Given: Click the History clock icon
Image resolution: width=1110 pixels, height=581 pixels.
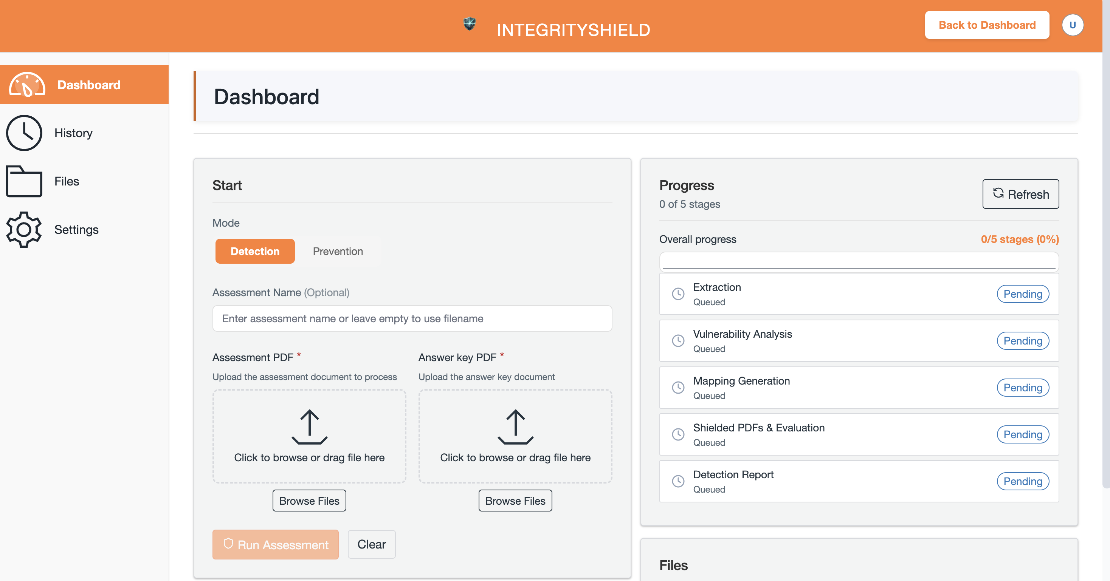Looking at the screenshot, I should [x=24, y=133].
